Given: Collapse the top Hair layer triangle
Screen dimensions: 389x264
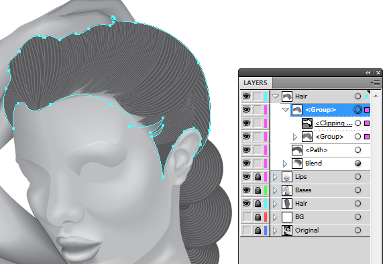Looking at the screenshot, I should 275,96.
